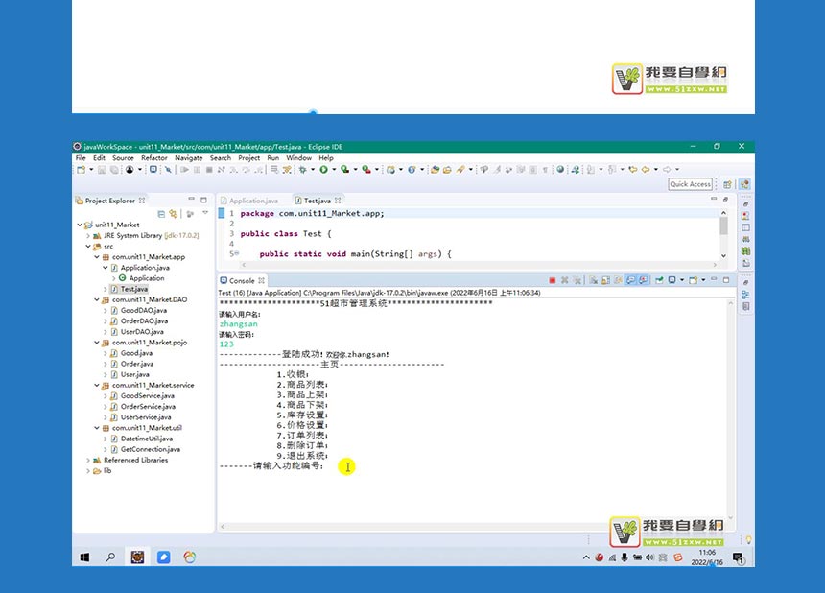Toggle Word Wrap in Console toolbar

click(618, 280)
